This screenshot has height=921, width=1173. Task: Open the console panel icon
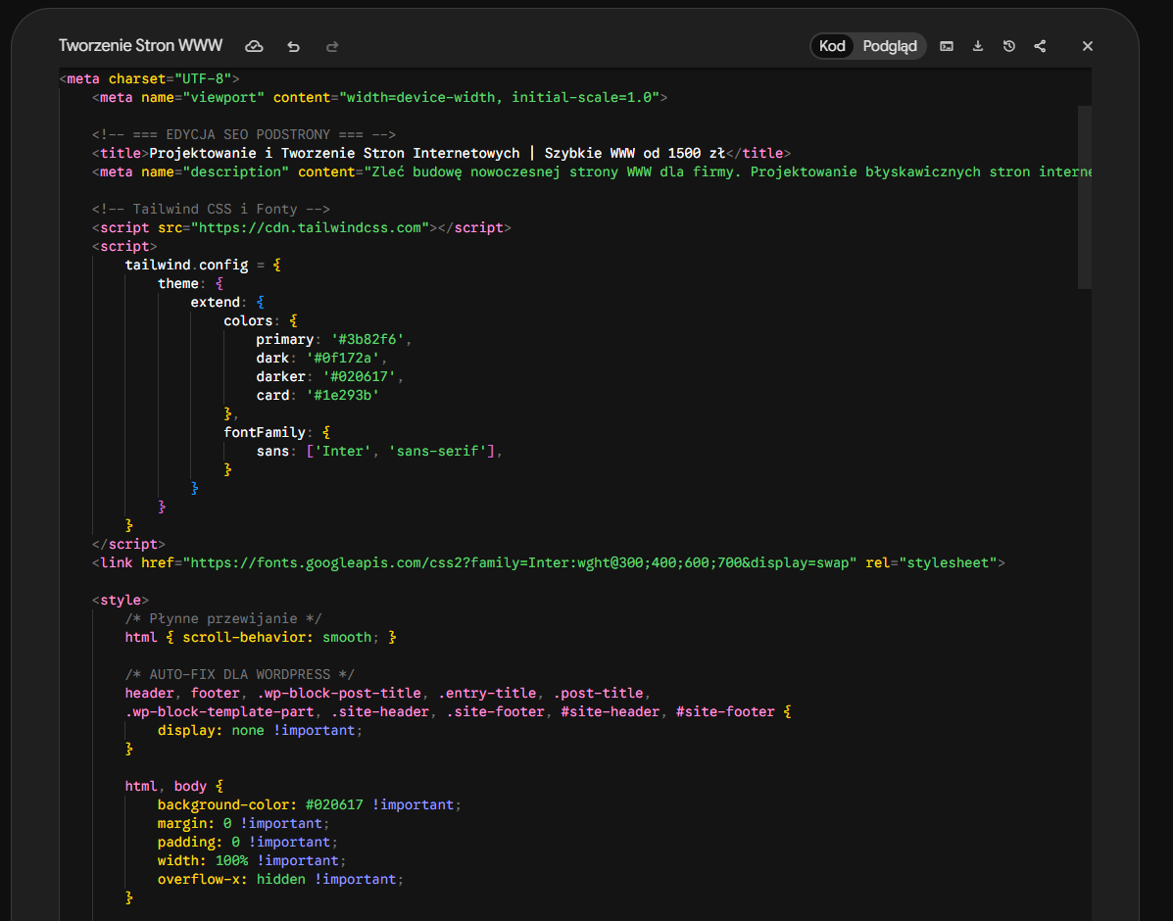pyautogui.click(x=947, y=46)
